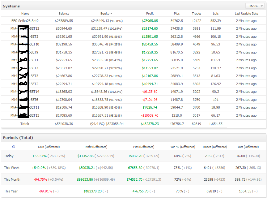Click negative profit -$6135.60
This screenshot has width=267, height=198.
coord(150,92)
